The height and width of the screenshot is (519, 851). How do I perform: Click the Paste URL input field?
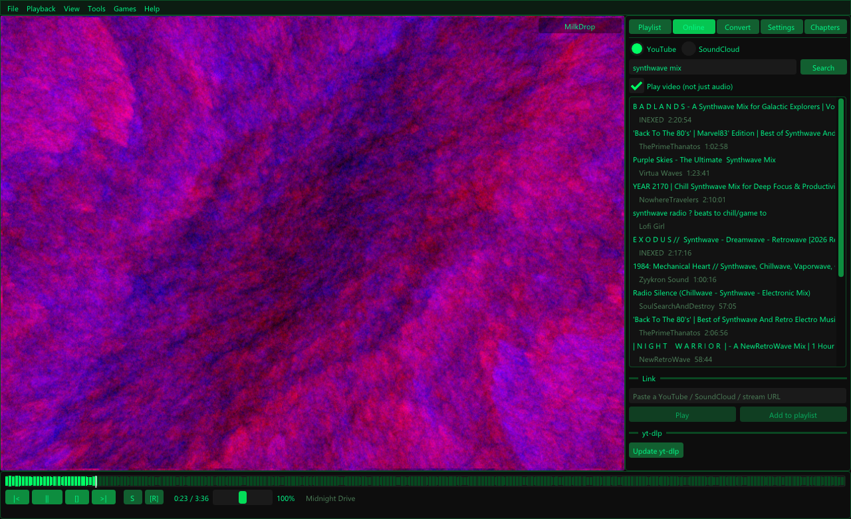(737, 396)
